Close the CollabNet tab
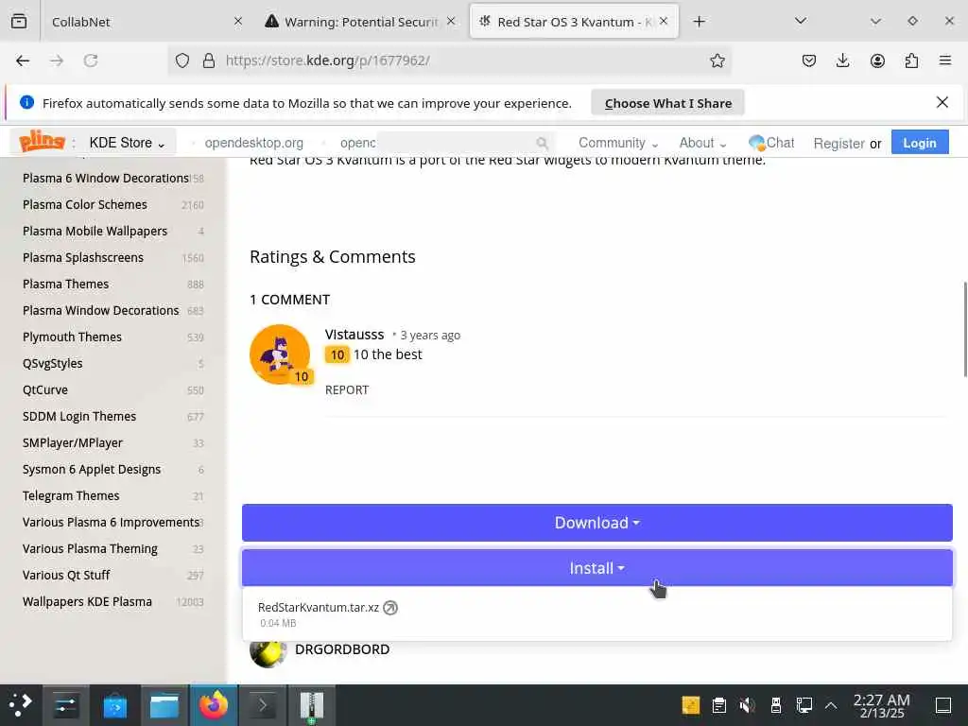This screenshot has width=968, height=726. [x=238, y=22]
